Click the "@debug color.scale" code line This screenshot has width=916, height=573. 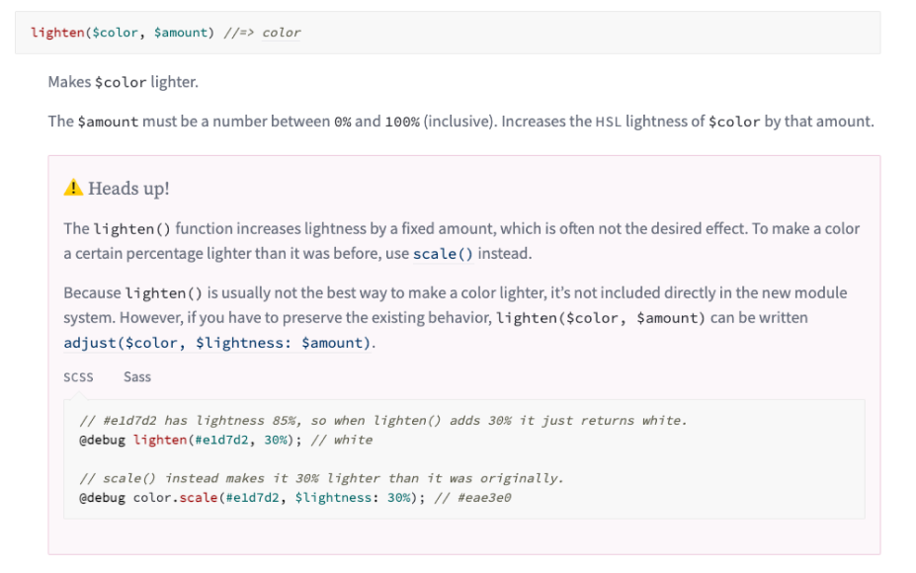(252, 498)
